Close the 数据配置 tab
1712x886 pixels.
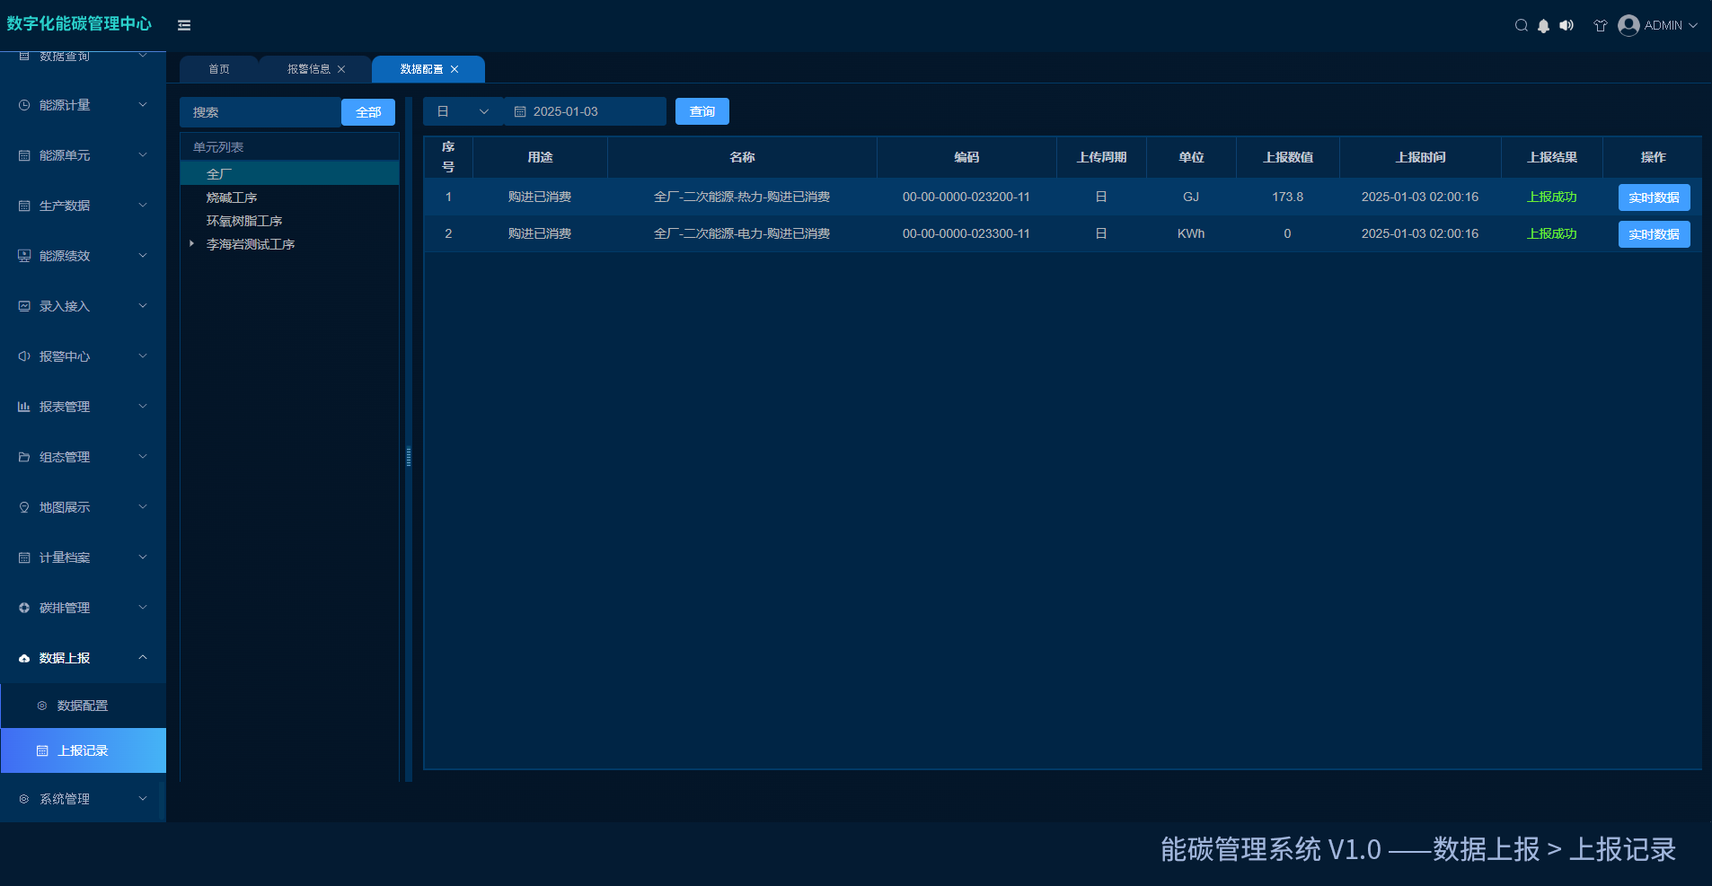454,69
